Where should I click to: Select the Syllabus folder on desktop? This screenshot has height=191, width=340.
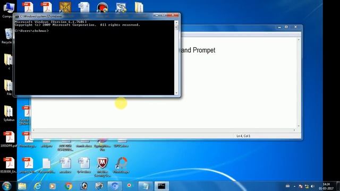pyautogui.click(x=8, y=114)
